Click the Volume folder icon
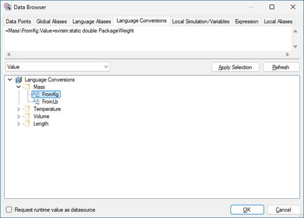Viewport: 304px width, 218px height. point(28,116)
